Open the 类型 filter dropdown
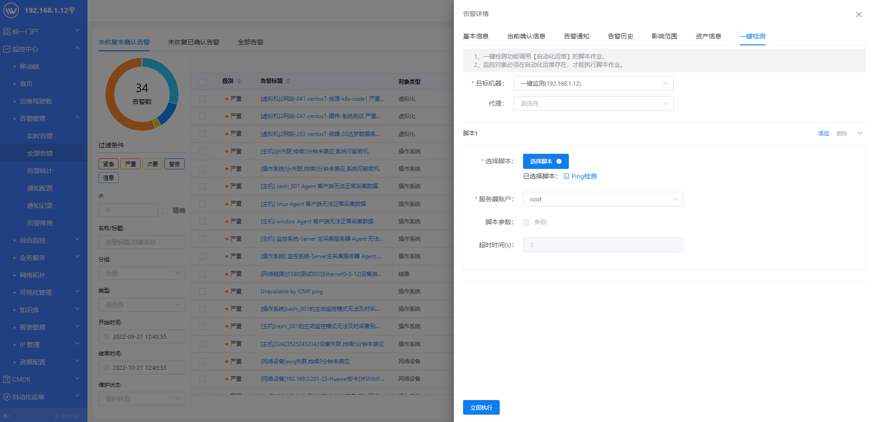This screenshot has width=873, height=422. coord(142,305)
